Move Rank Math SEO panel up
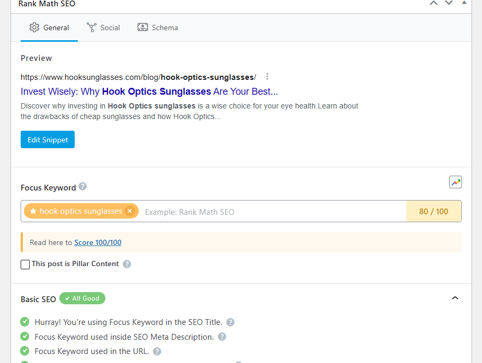482x363 pixels. tap(434, 3)
